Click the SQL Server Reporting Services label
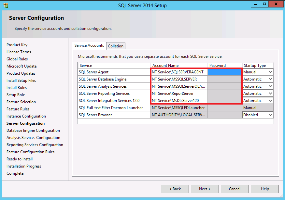 (x=104, y=94)
